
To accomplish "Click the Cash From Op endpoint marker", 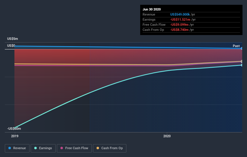I will [x=242, y=61].
